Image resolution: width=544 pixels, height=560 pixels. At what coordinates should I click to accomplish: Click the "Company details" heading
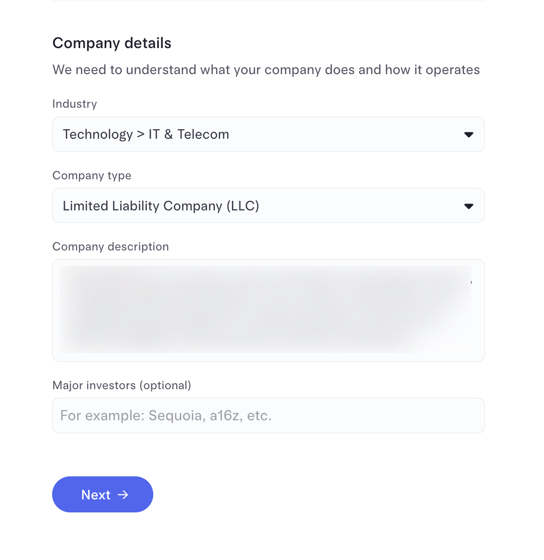coord(112,43)
